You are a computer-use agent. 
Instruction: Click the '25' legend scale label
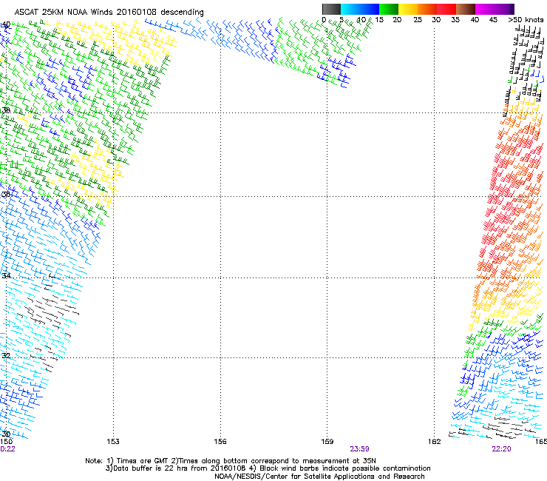point(418,19)
